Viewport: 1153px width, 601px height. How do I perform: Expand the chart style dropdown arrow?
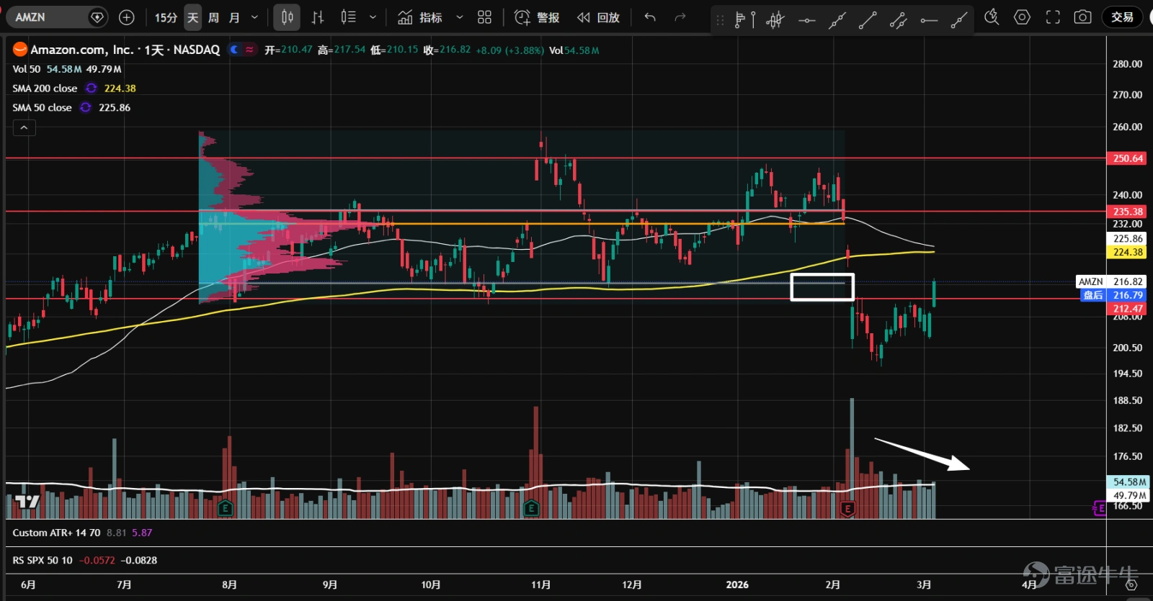pyautogui.click(x=373, y=17)
